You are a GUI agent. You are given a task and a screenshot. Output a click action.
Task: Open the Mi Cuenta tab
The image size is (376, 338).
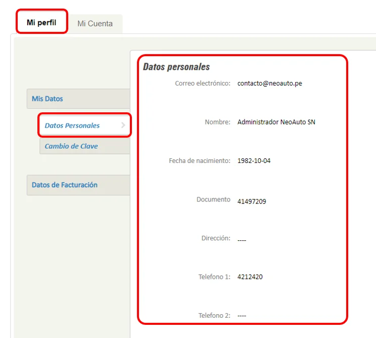click(x=95, y=24)
